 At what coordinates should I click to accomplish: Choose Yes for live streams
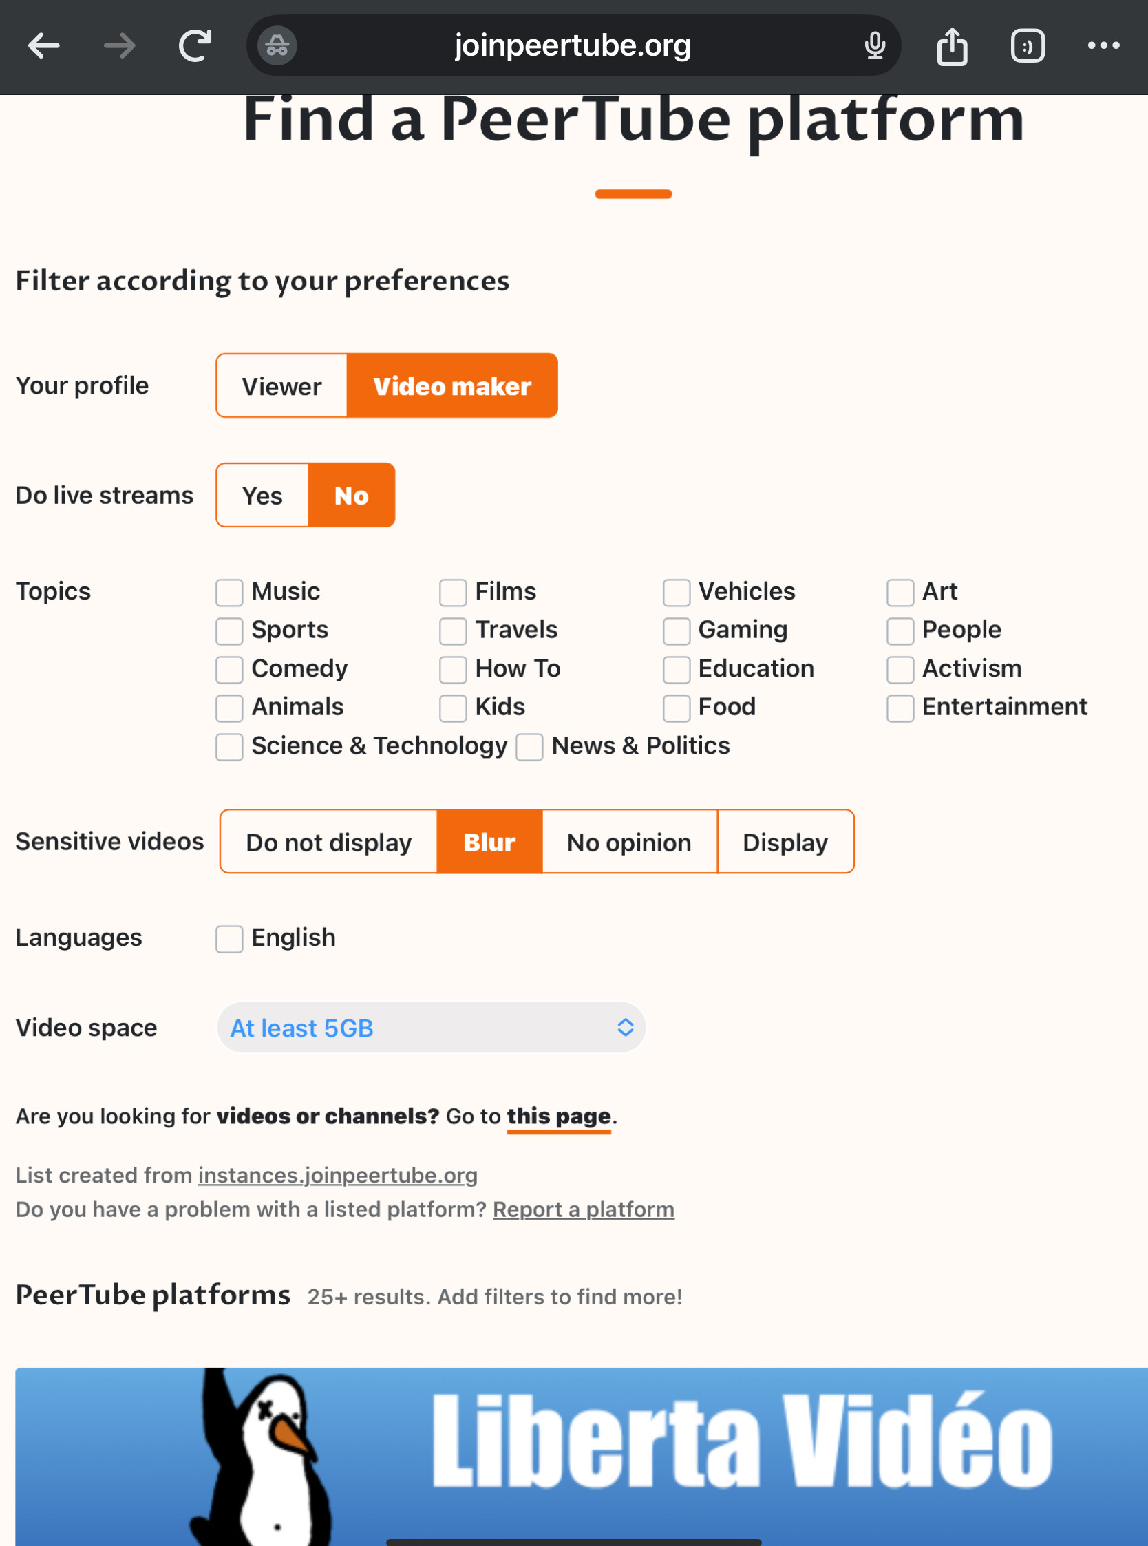point(262,496)
